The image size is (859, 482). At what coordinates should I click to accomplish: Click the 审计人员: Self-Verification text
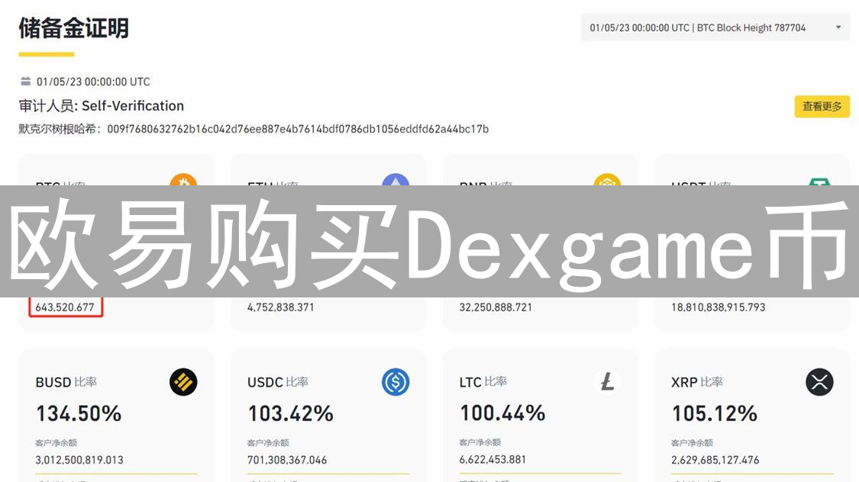pyautogui.click(x=102, y=105)
